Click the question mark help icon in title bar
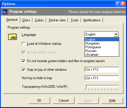 (118, 4)
